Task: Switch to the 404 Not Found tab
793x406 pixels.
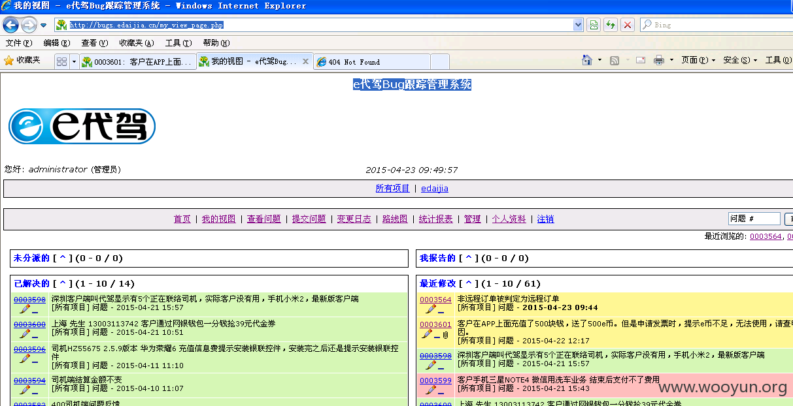Action: [371, 62]
